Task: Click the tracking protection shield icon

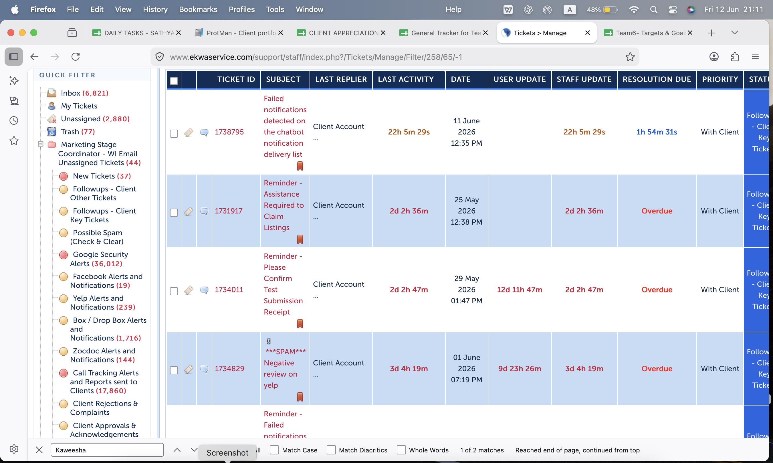Action: point(160,57)
